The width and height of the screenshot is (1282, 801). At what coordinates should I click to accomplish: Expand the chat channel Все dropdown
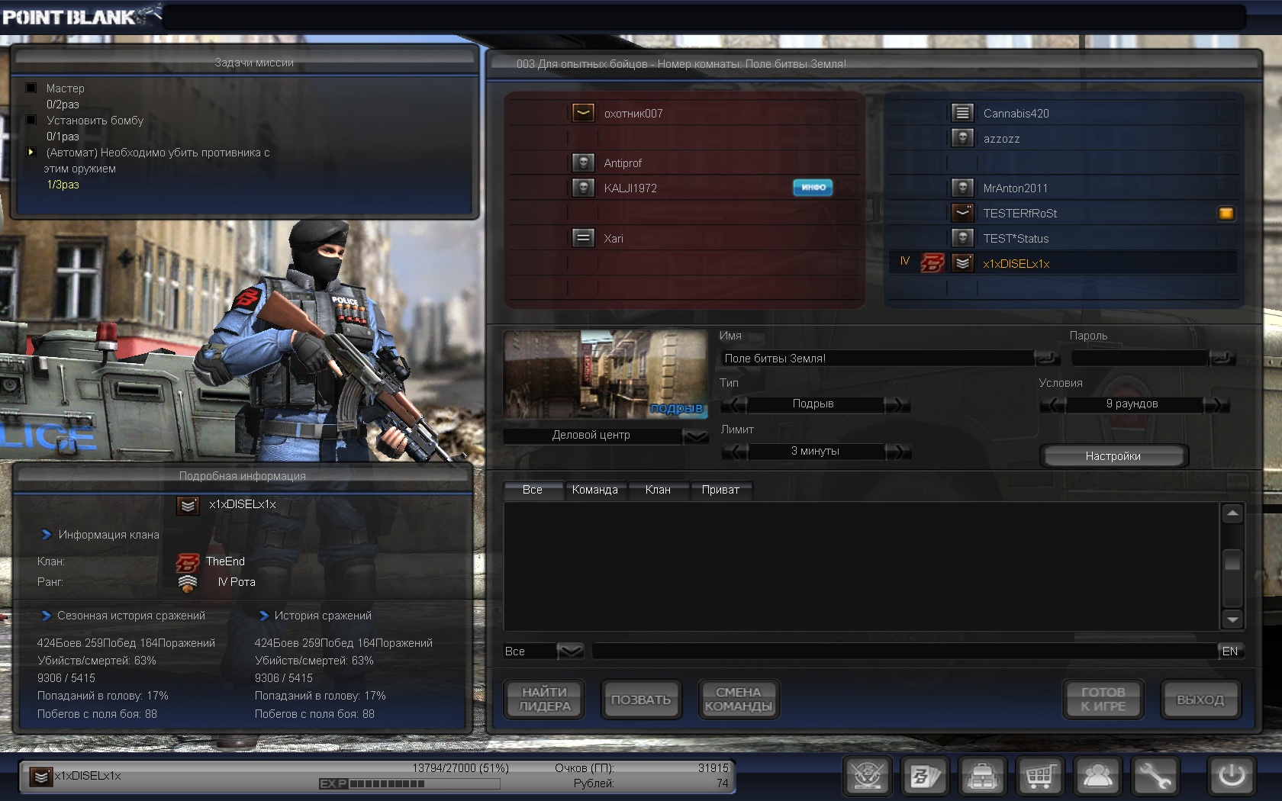coord(569,651)
